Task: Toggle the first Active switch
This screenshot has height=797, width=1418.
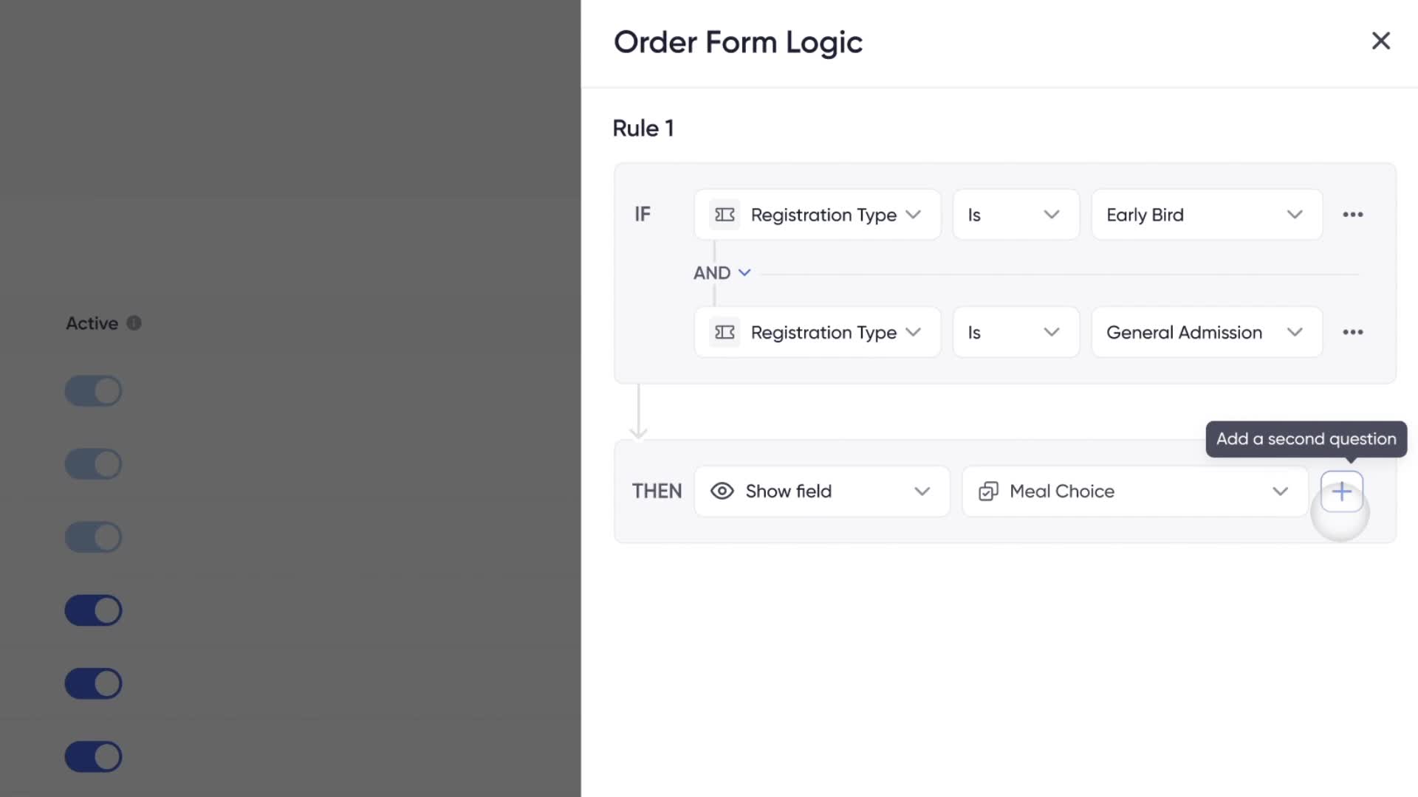Action: [x=93, y=391]
